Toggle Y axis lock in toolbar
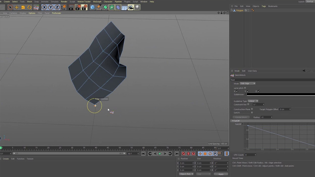 coord(51,7)
